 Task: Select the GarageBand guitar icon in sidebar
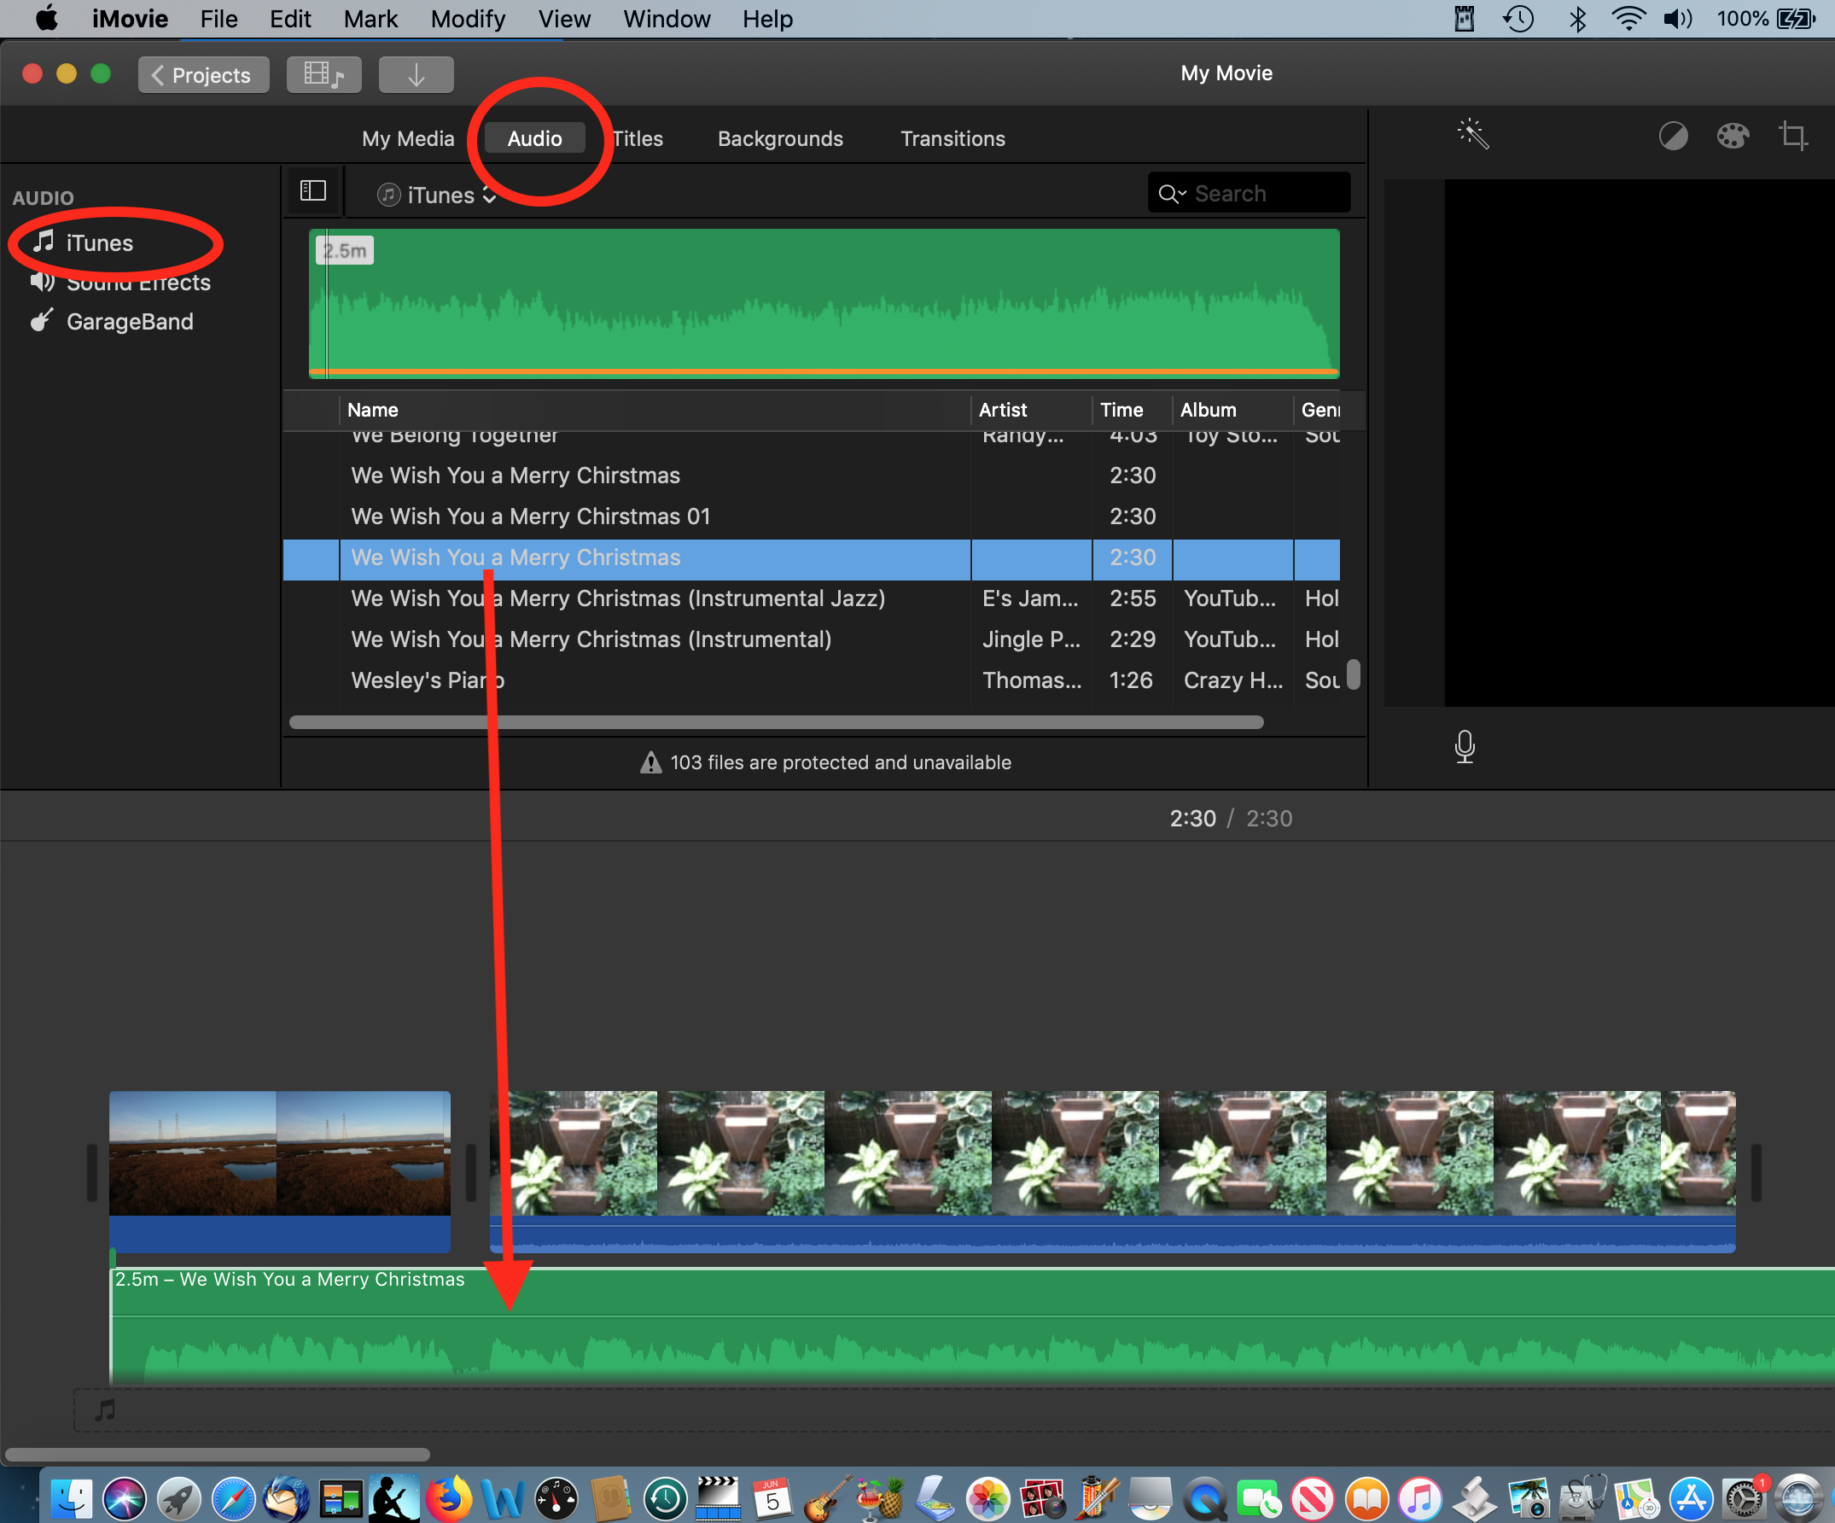click(42, 322)
